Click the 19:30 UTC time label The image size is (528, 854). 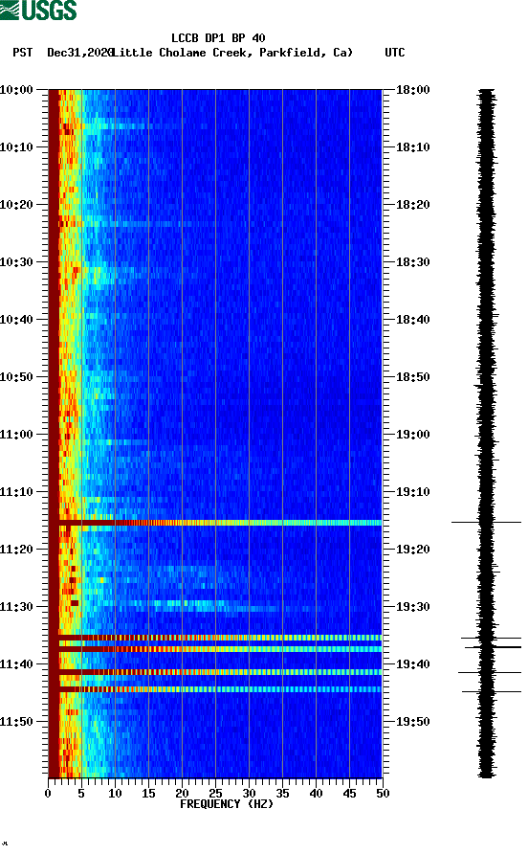(x=413, y=607)
